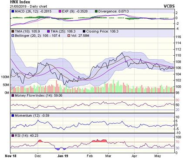Viewport: 183px width, 158px height.
Task: Click the 'Dec' date axis label
Action: (x=37, y=156)
